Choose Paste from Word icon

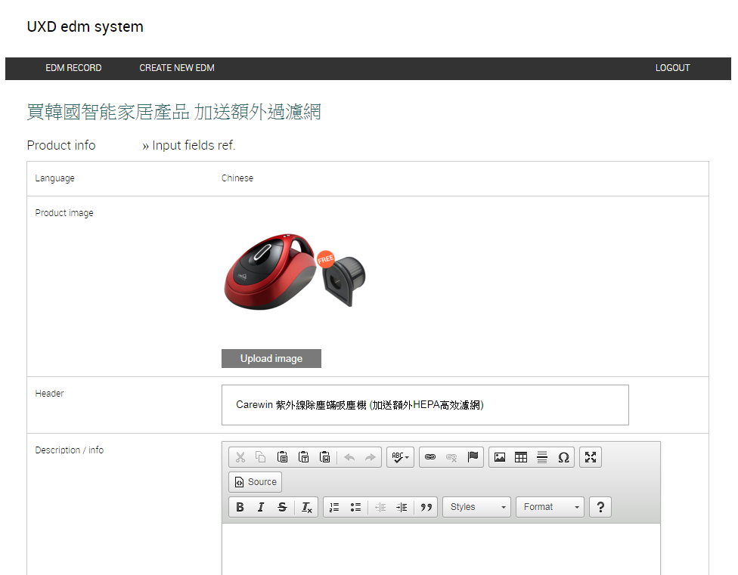(x=324, y=457)
